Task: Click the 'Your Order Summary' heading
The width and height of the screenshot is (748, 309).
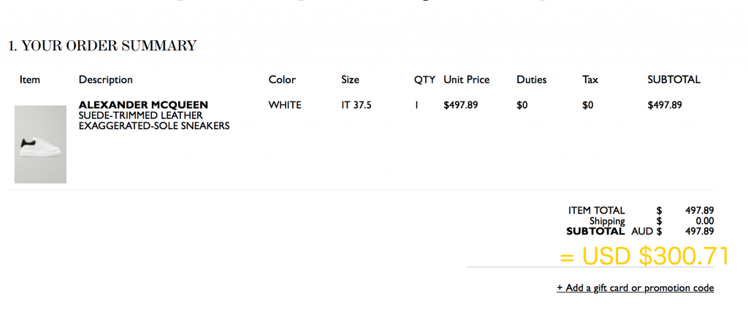Action: click(x=102, y=46)
